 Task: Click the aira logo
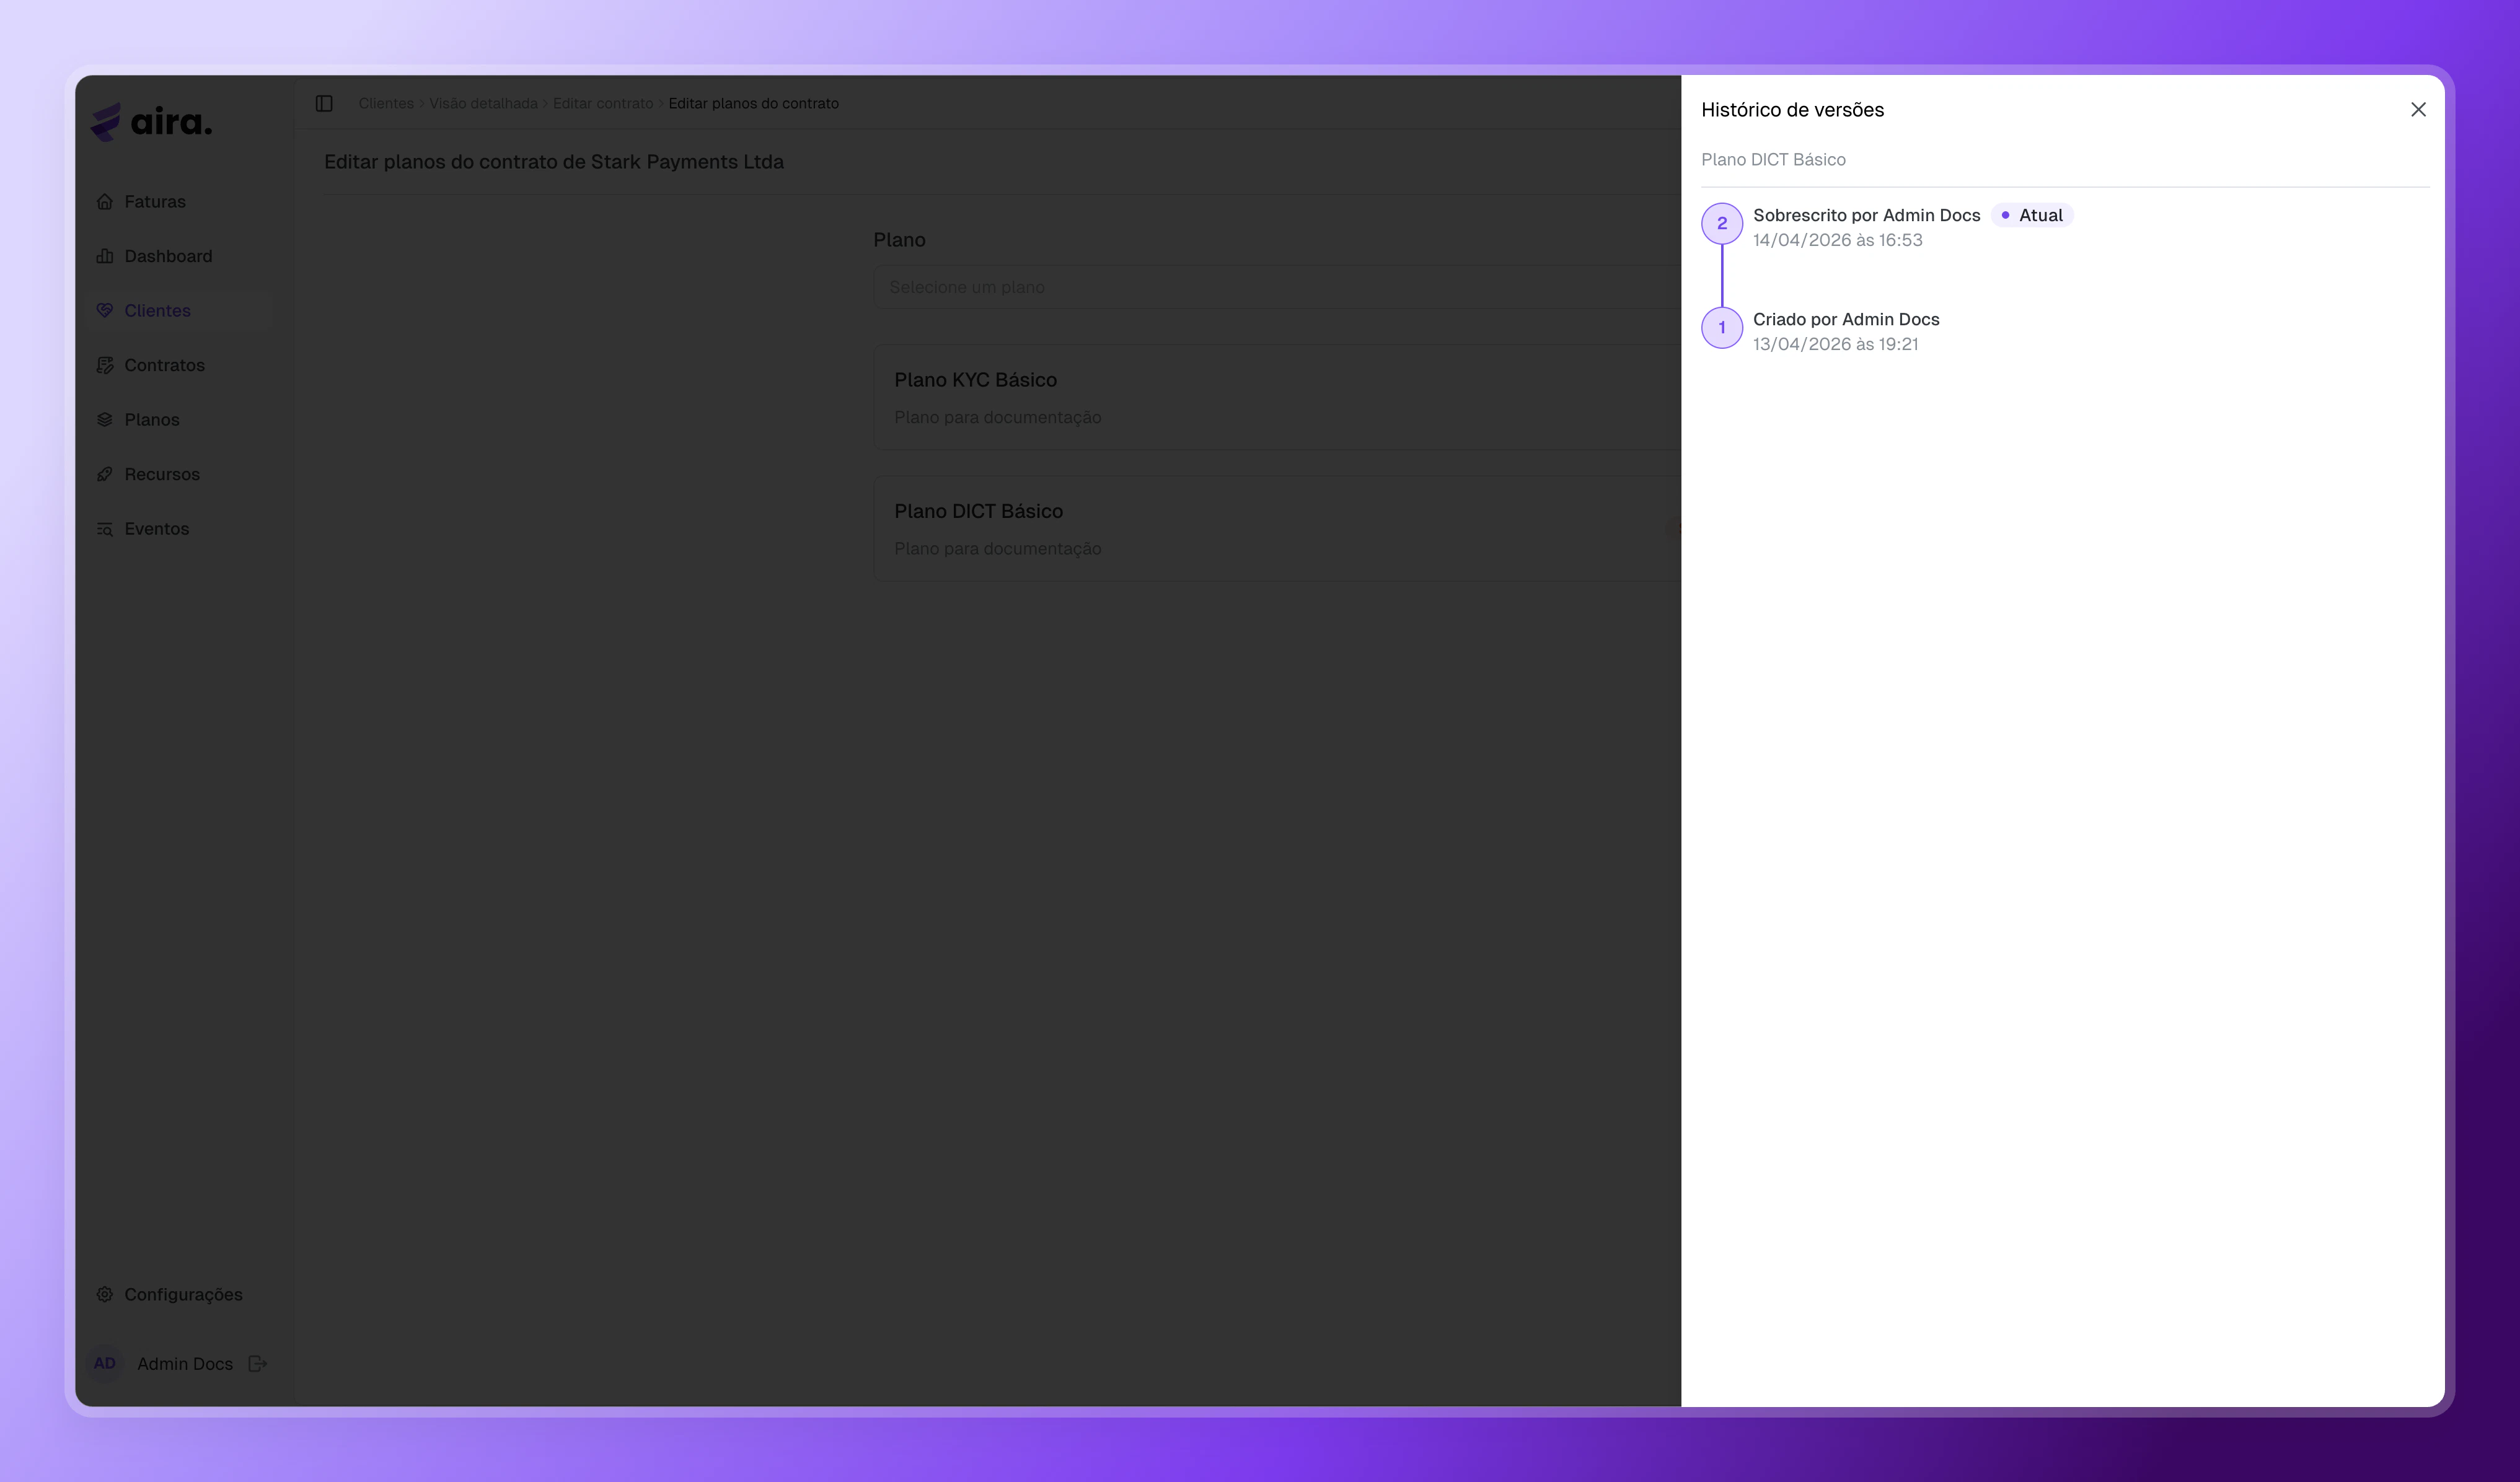tap(152, 122)
